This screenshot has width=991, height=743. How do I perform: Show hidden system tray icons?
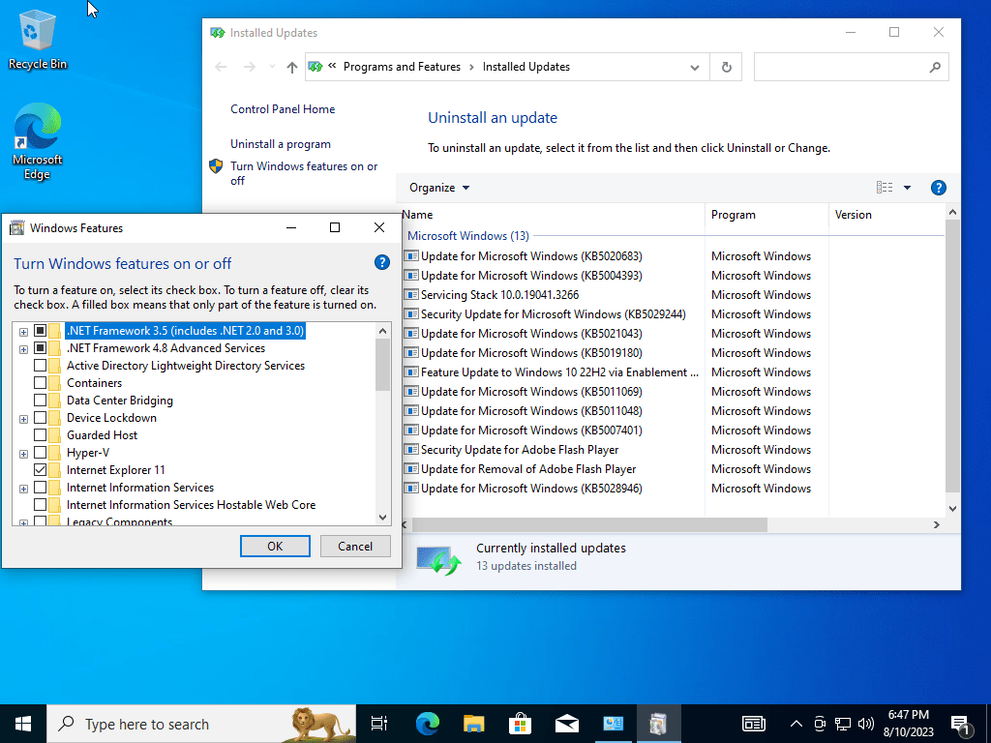coord(796,724)
